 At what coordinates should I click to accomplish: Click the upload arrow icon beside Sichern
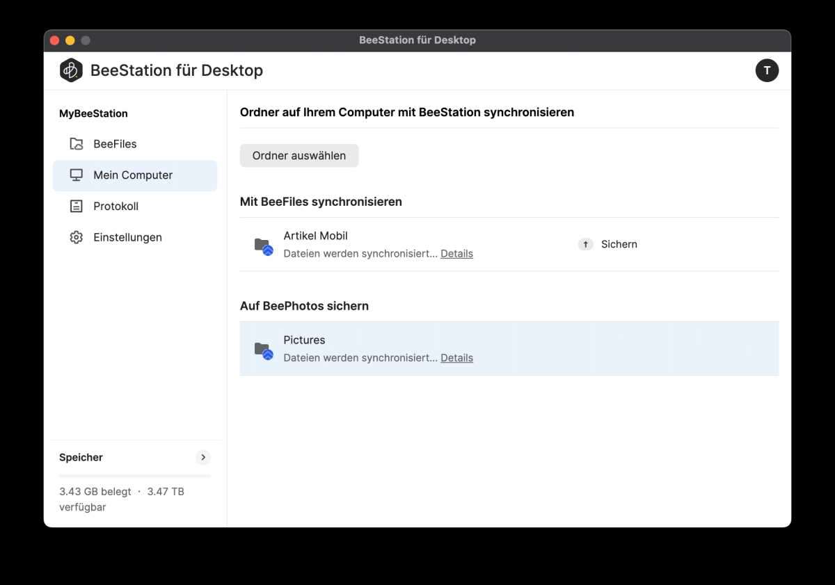tap(586, 244)
